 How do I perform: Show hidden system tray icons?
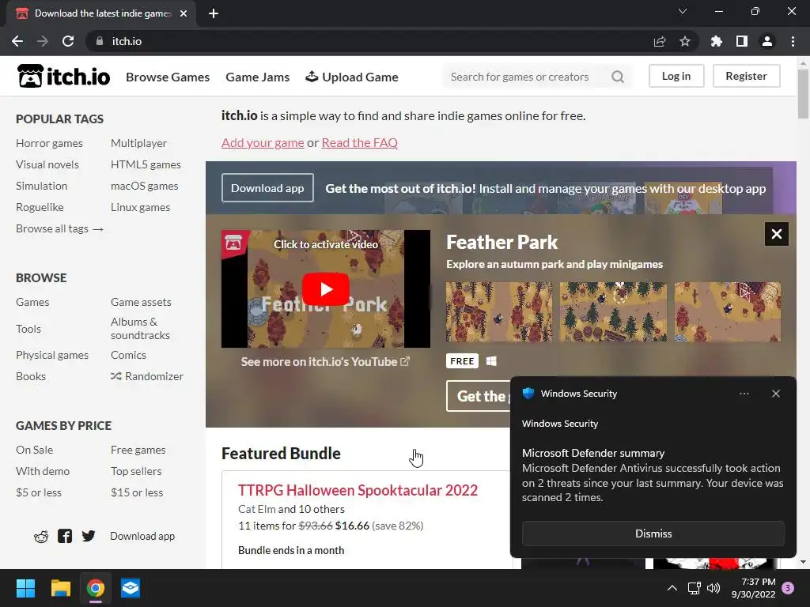(672, 588)
